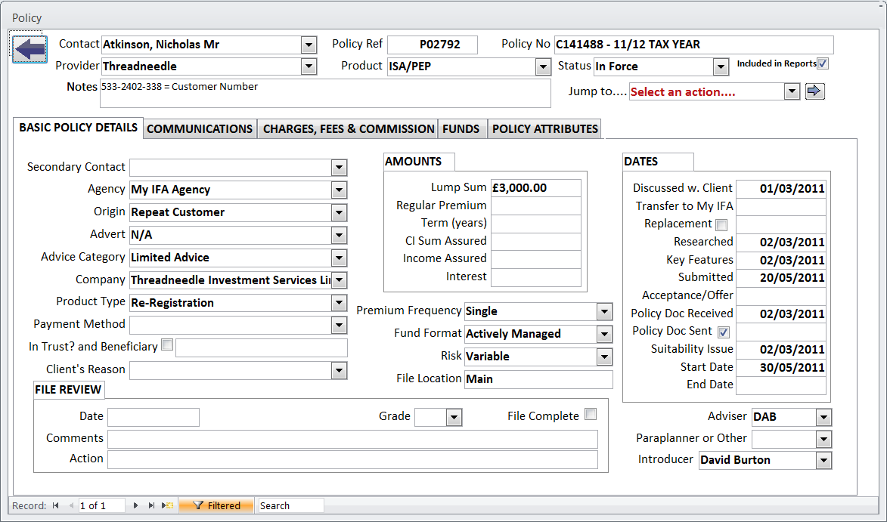
Task: Open the Funds tab
Action: click(x=461, y=129)
